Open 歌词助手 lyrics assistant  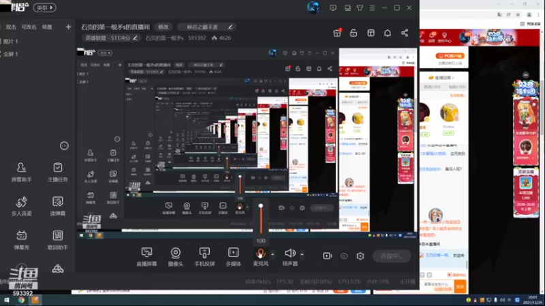click(x=58, y=241)
